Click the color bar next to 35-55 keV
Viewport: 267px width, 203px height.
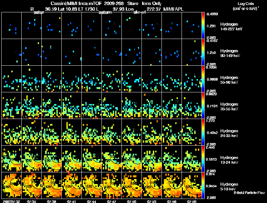[x=203, y=105]
